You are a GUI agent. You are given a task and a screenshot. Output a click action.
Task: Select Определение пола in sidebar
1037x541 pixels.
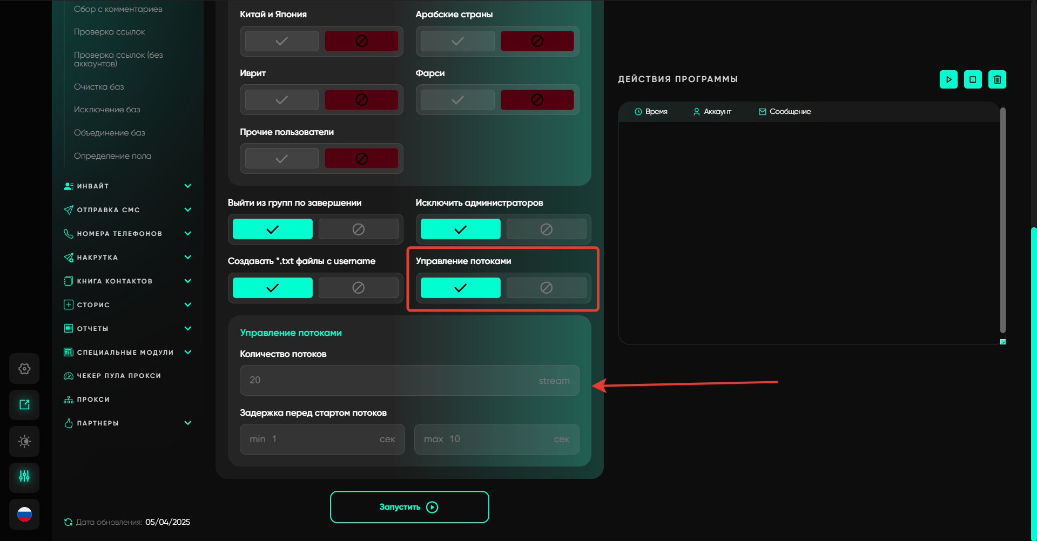point(112,156)
